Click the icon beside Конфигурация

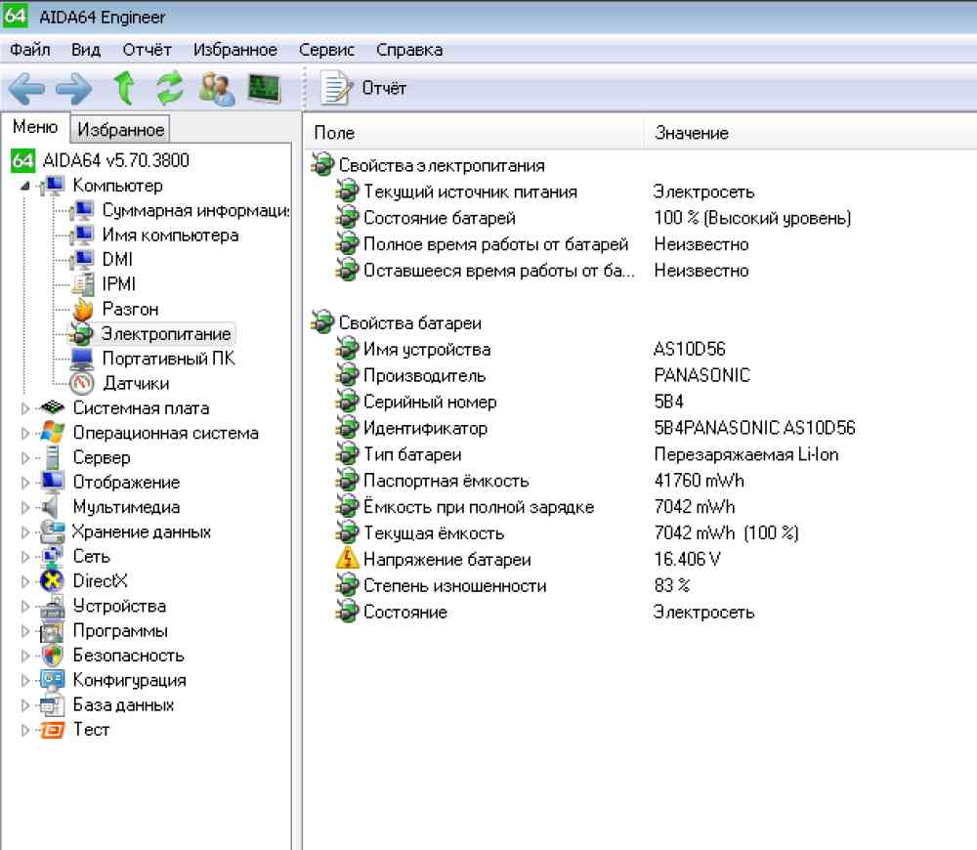tap(53, 680)
